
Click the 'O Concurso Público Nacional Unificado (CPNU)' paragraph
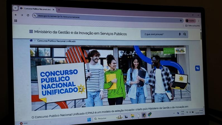[110, 112]
